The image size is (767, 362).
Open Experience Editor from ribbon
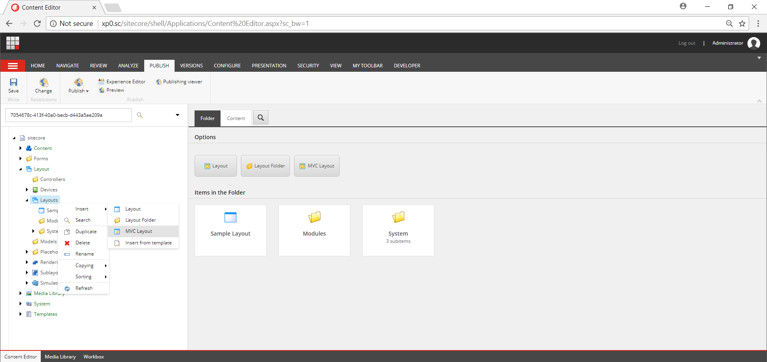coord(122,82)
